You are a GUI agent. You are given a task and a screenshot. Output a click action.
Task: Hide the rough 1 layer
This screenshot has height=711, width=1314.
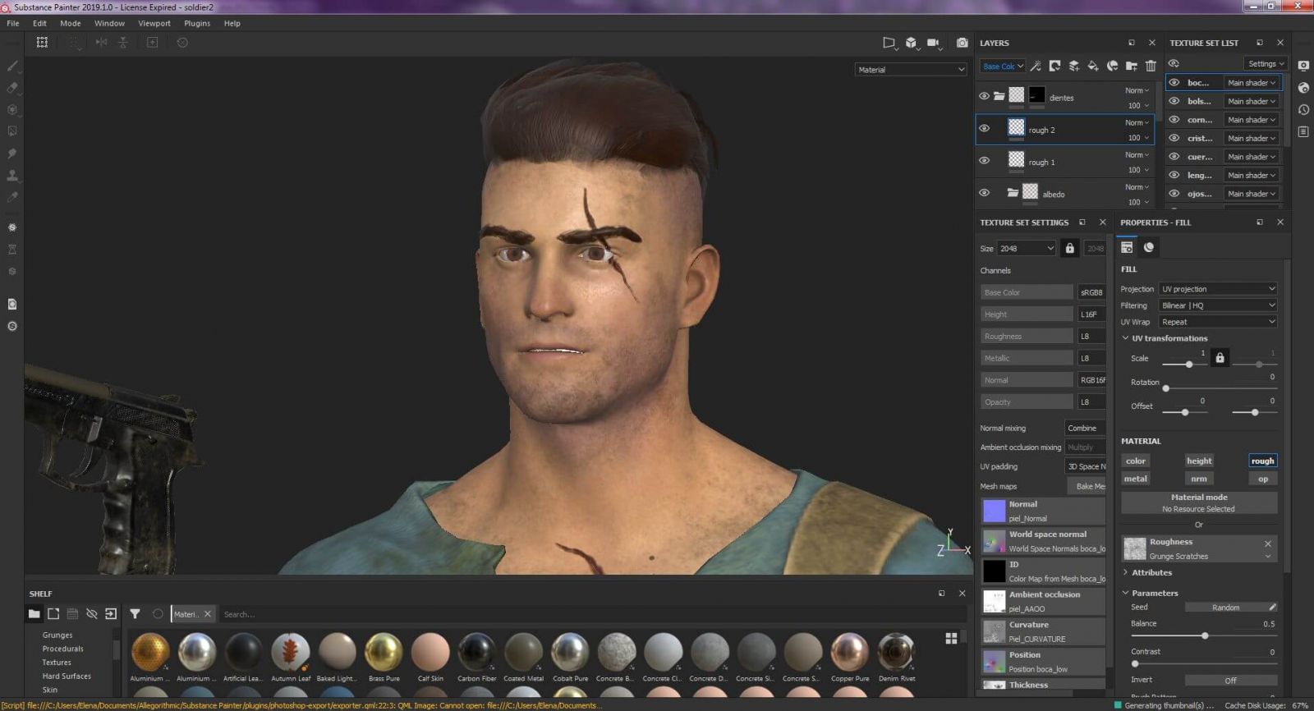pos(984,161)
